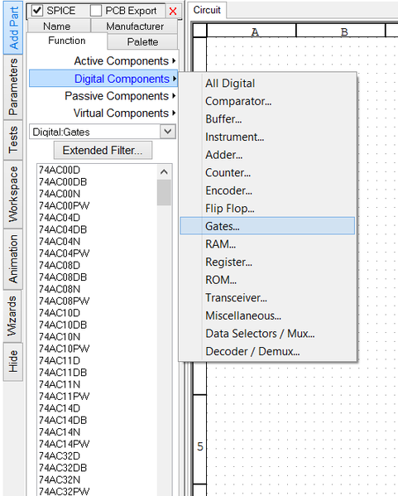
Task: Select part 74AC08PW in the list
Action: click(64, 301)
